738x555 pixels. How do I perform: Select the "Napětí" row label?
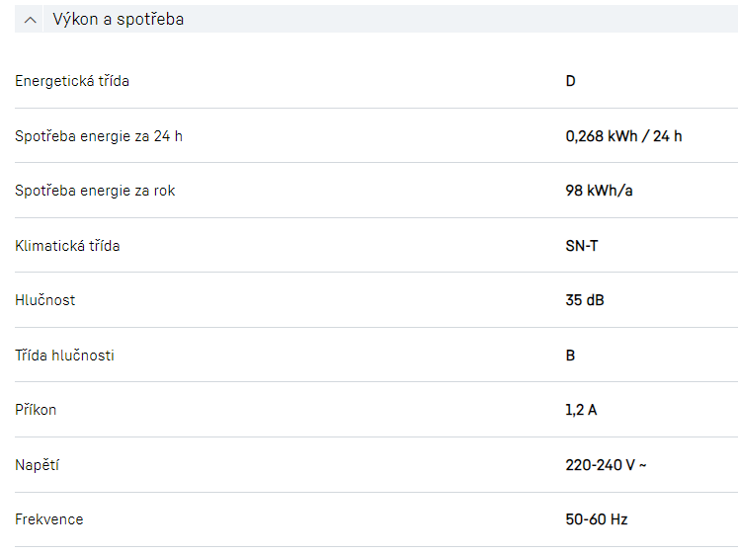(x=38, y=465)
